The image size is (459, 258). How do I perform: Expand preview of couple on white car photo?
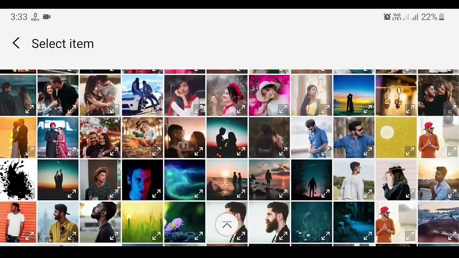coord(157,109)
